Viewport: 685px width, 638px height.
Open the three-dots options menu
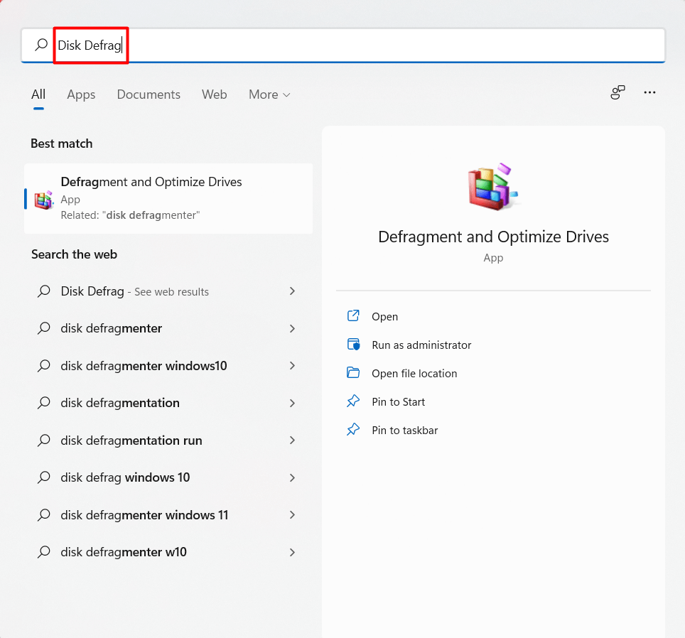649,92
